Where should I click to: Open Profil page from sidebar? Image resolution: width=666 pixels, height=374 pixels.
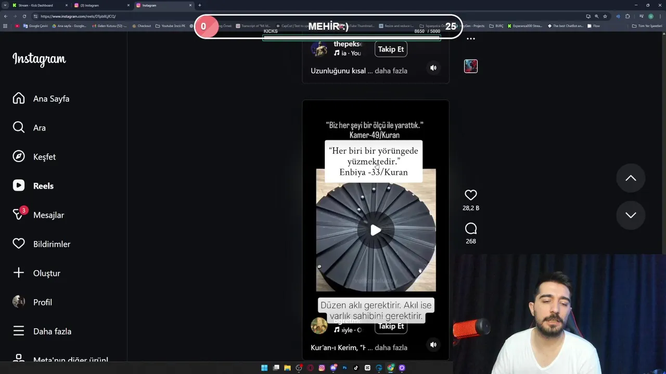(x=32, y=302)
